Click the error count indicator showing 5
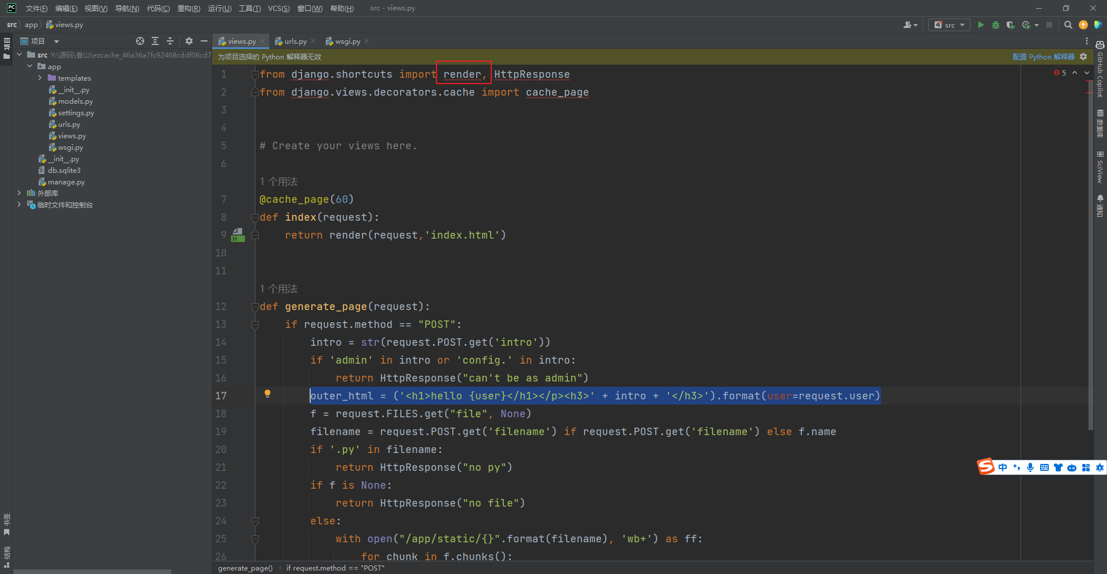Screen dimensions: 1107x574 click(1060, 73)
